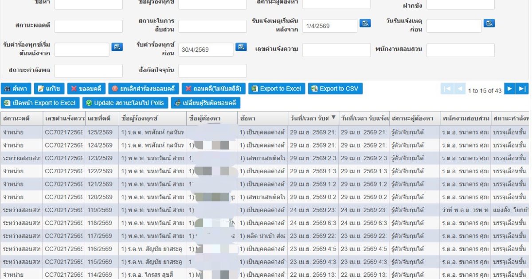Click เปิดหน้า Export to Excel button

(x=40, y=103)
